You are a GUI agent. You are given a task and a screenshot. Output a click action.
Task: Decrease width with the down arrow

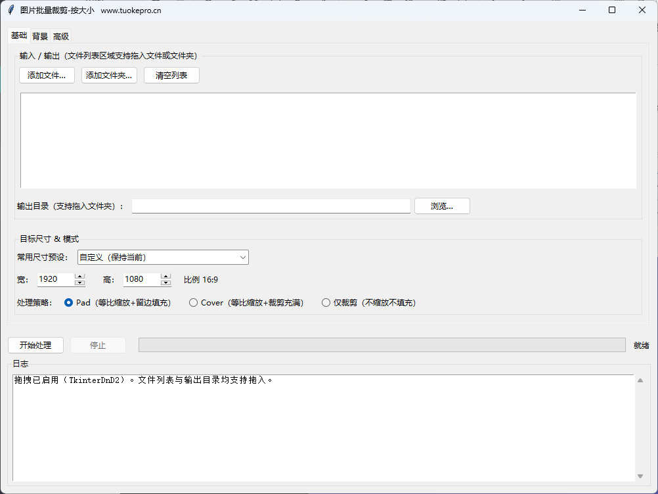coord(79,283)
